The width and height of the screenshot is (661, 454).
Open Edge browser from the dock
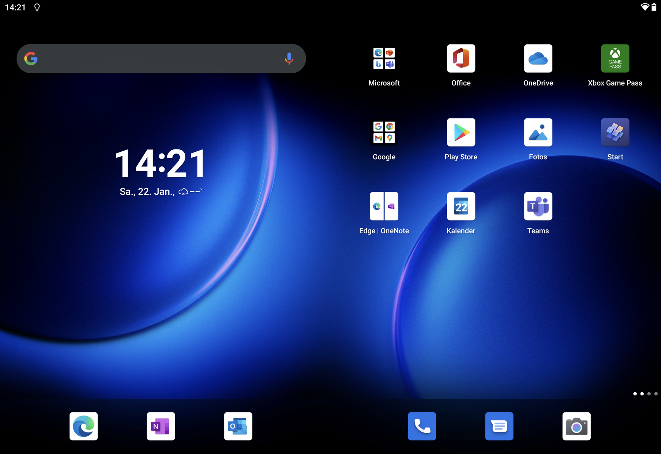point(84,426)
